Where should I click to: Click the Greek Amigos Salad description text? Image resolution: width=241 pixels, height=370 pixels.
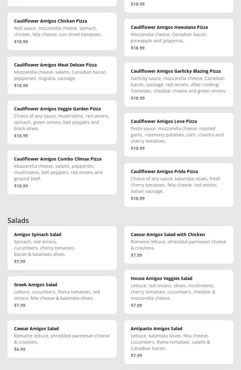[57, 295]
